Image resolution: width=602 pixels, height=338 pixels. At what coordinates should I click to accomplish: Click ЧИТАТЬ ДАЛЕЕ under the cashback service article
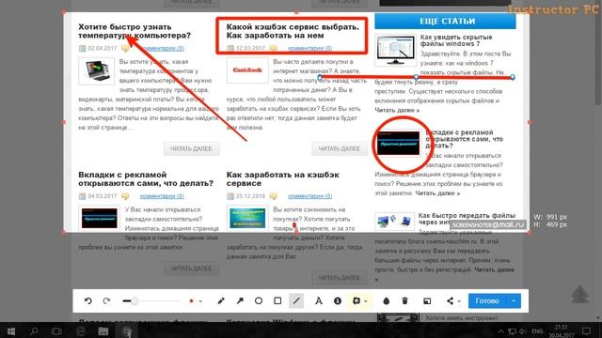(340, 148)
